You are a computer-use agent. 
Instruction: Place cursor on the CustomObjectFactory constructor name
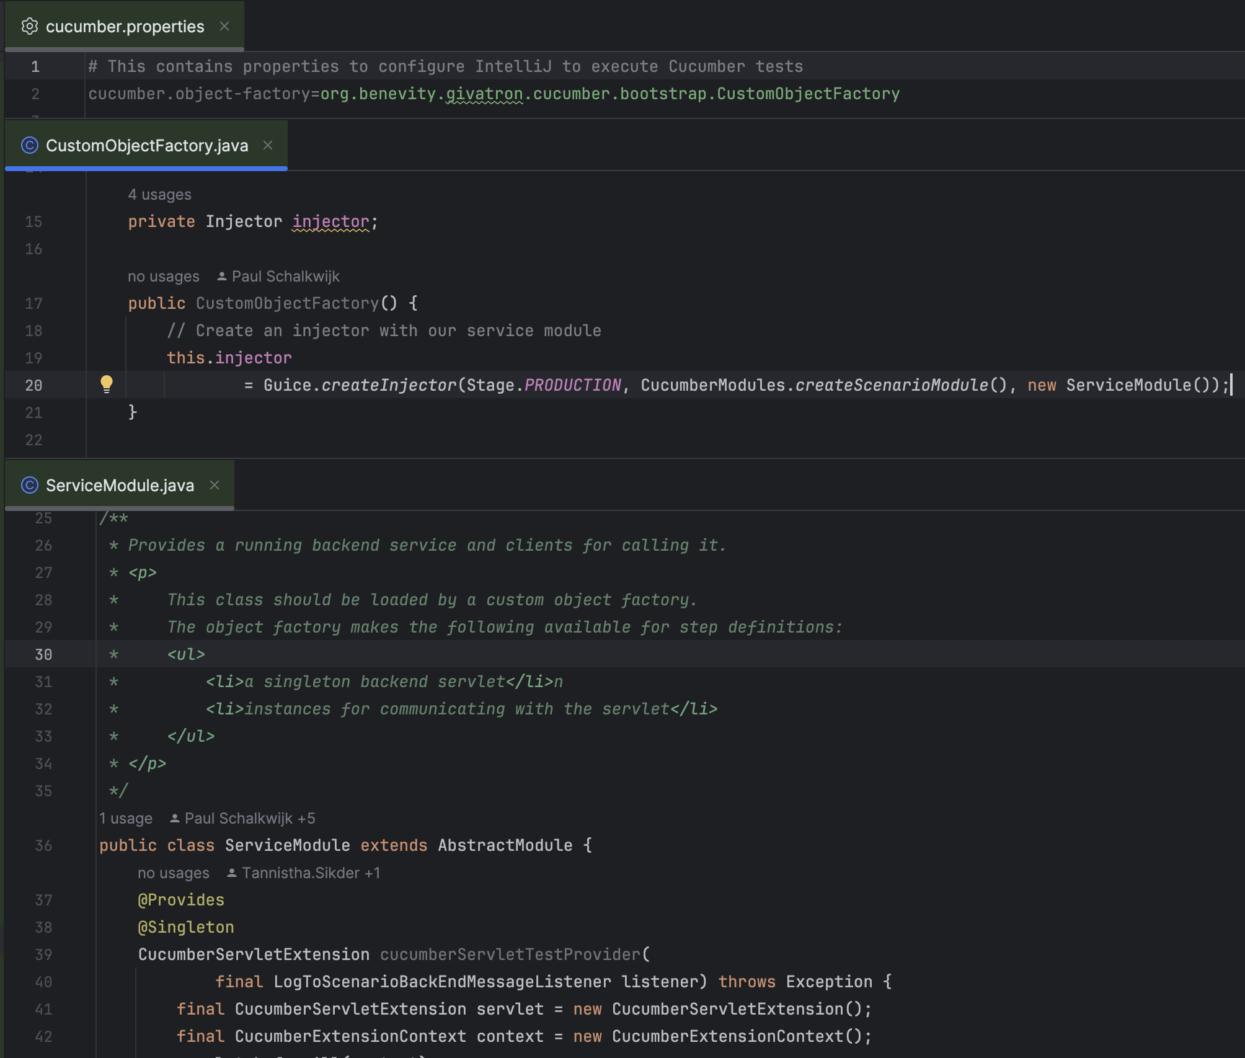[x=287, y=303]
